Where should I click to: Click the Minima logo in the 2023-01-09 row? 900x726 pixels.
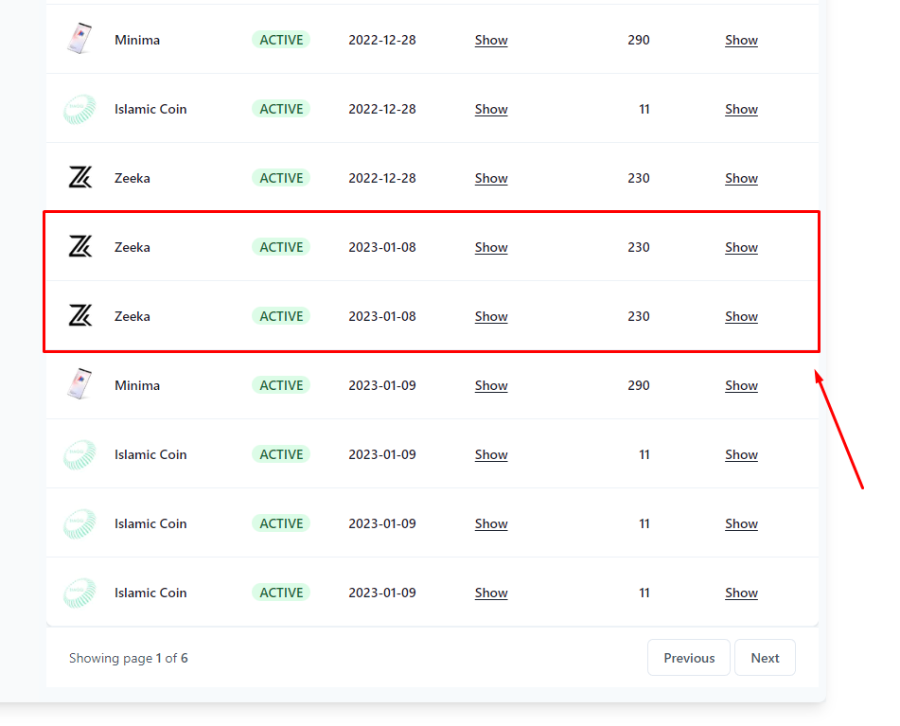coord(79,384)
